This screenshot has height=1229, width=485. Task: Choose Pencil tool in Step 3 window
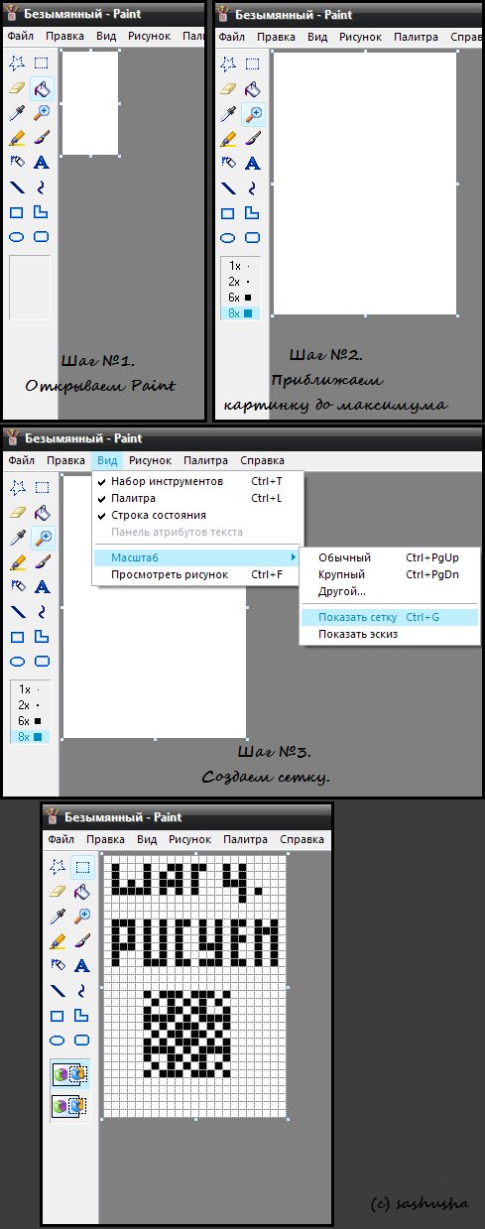click(17, 561)
